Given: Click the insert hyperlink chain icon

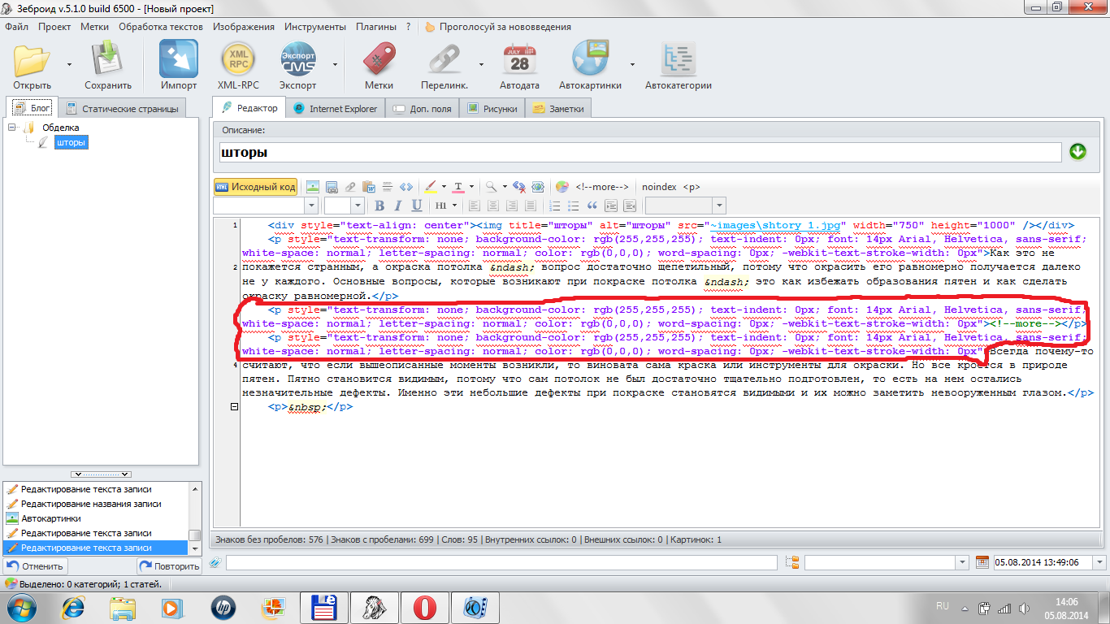Looking at the screenshot, I should [350, 187].
